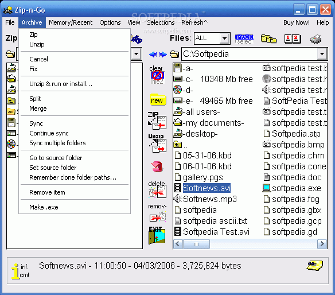This screenshot has height=295, width=335.
Task: Select the file softpedia.exe
Action: click(292, 188)
